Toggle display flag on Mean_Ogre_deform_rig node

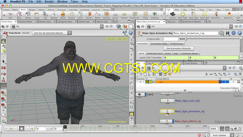coord(173,121)
